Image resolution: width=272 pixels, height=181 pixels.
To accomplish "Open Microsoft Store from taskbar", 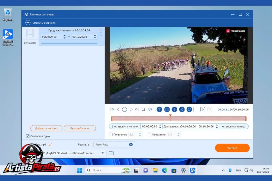I will [174, 170].
